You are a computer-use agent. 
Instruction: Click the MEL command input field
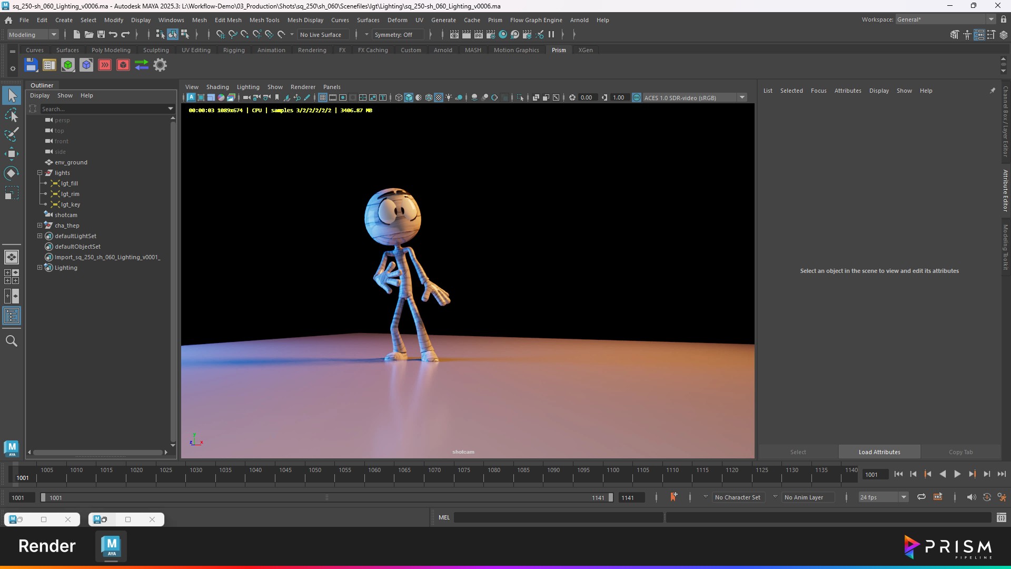[558, 518]
